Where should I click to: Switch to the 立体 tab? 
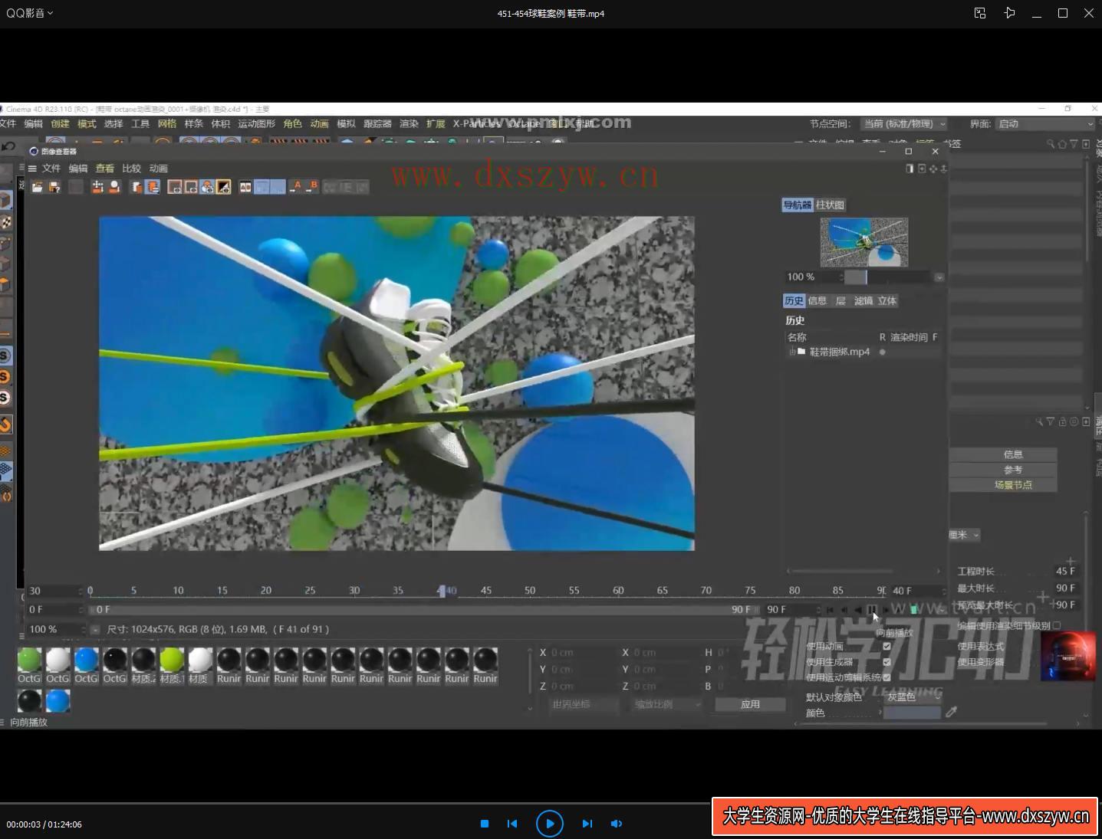887,301
